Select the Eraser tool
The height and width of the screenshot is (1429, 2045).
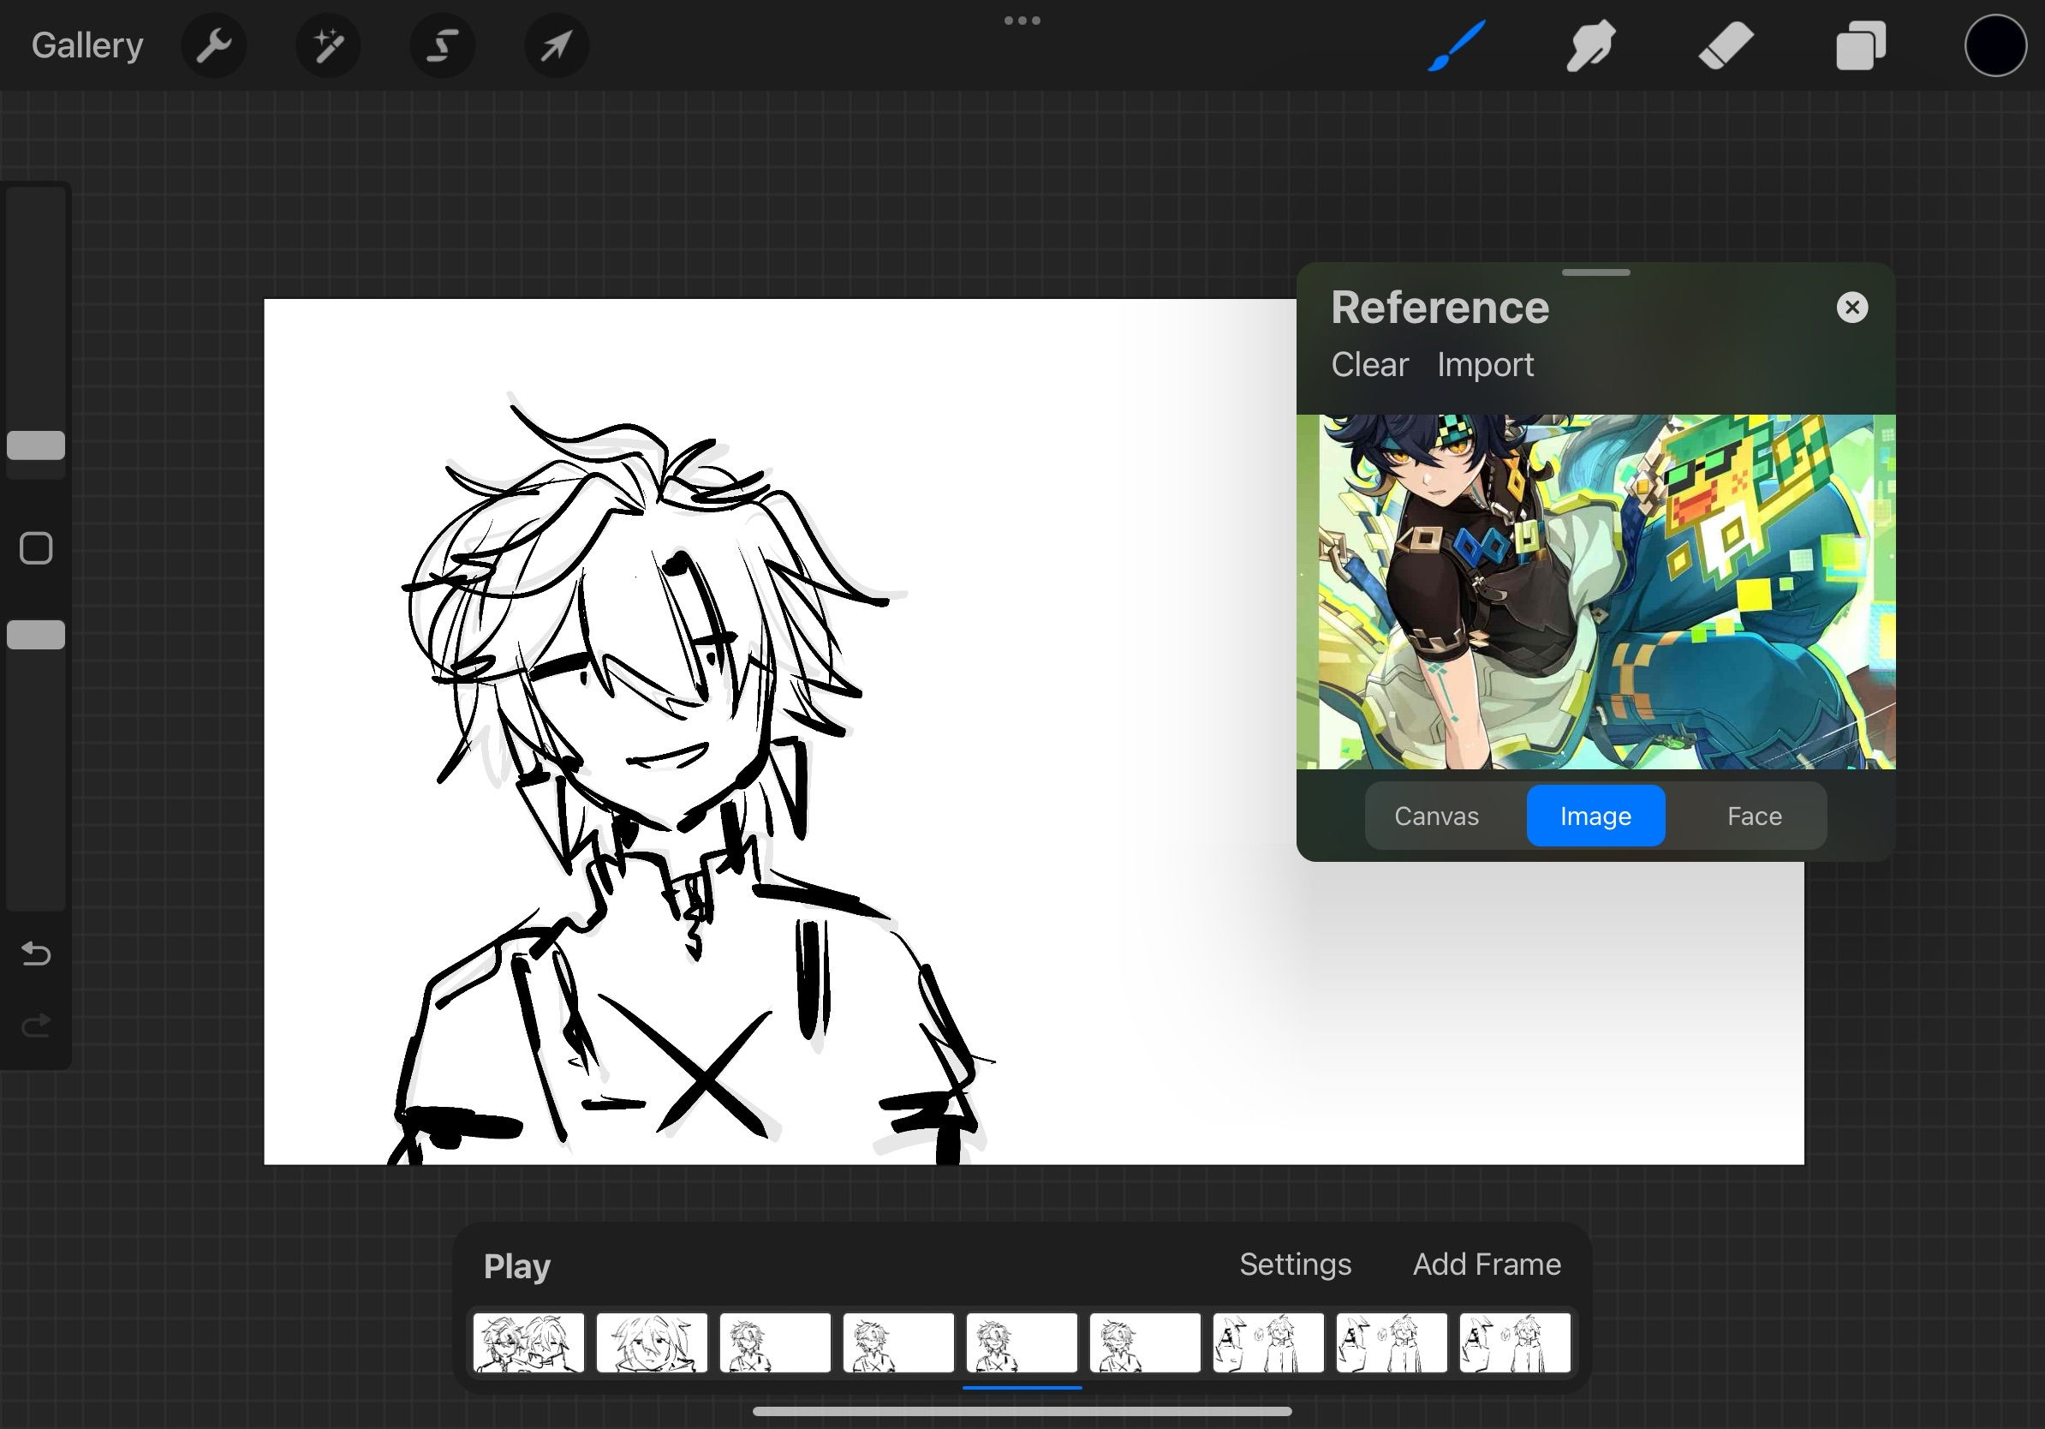click(x=1726, y=45)
